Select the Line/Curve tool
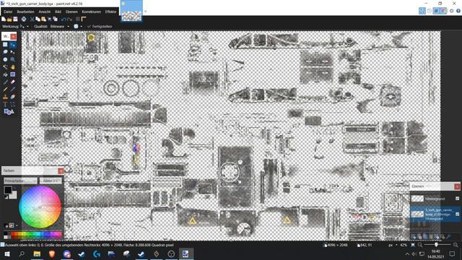462x260 pixels. (x=13, y=104)
